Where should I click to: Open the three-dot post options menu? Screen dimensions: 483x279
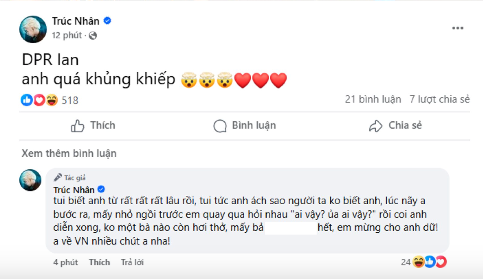(457, 28)
